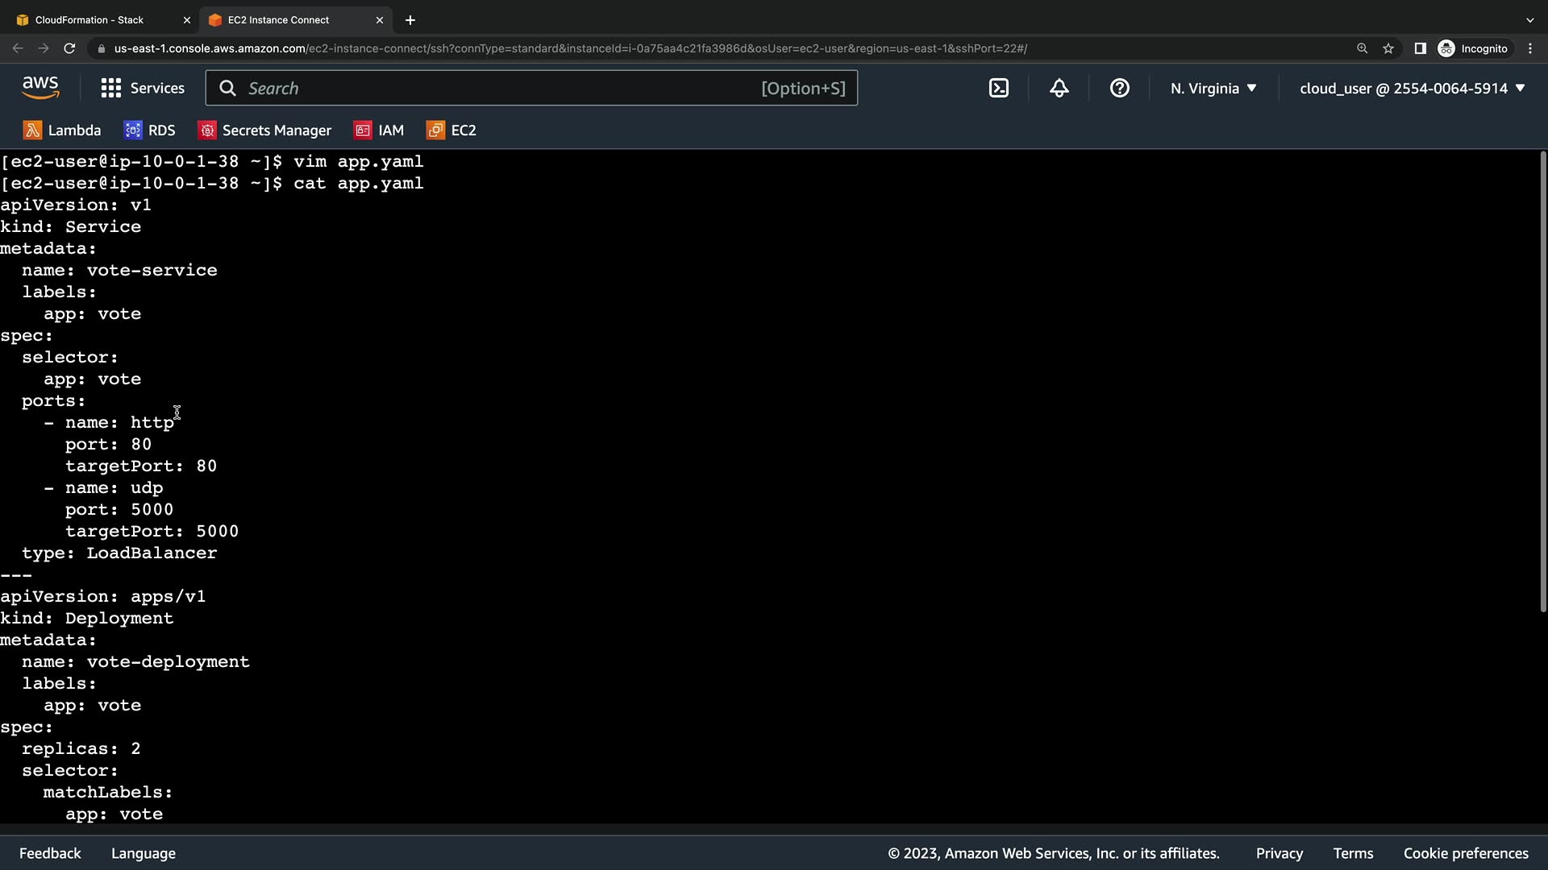Go to AWS console home logo
This screenshot has height=870, width=1548.
point(40,87)
